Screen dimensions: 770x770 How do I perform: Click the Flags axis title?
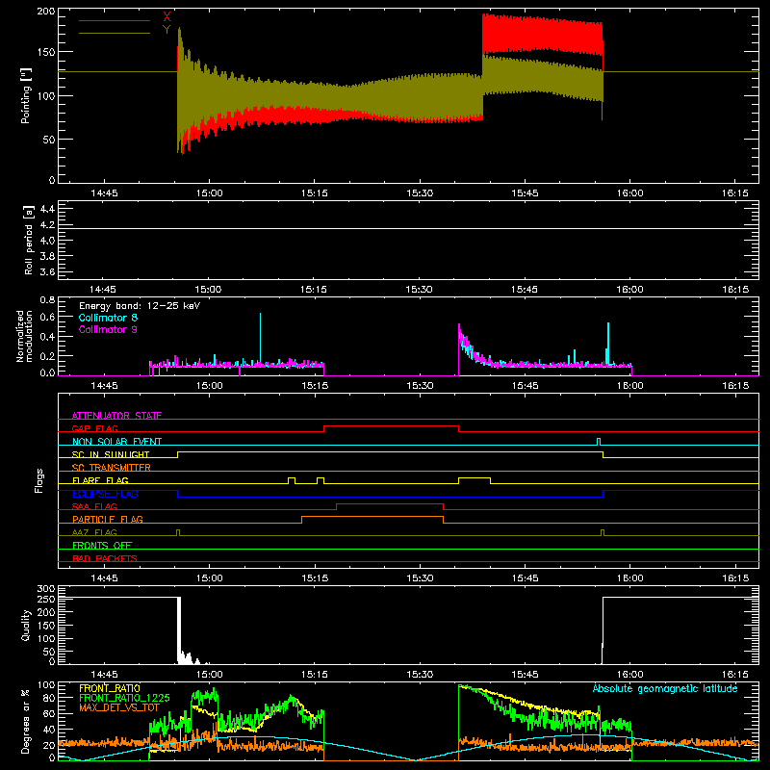[38, 480]
